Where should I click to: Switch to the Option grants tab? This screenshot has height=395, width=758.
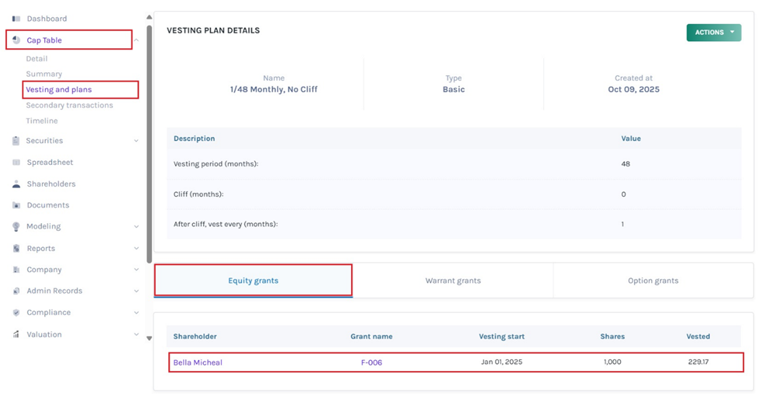[x=652, y=281]
